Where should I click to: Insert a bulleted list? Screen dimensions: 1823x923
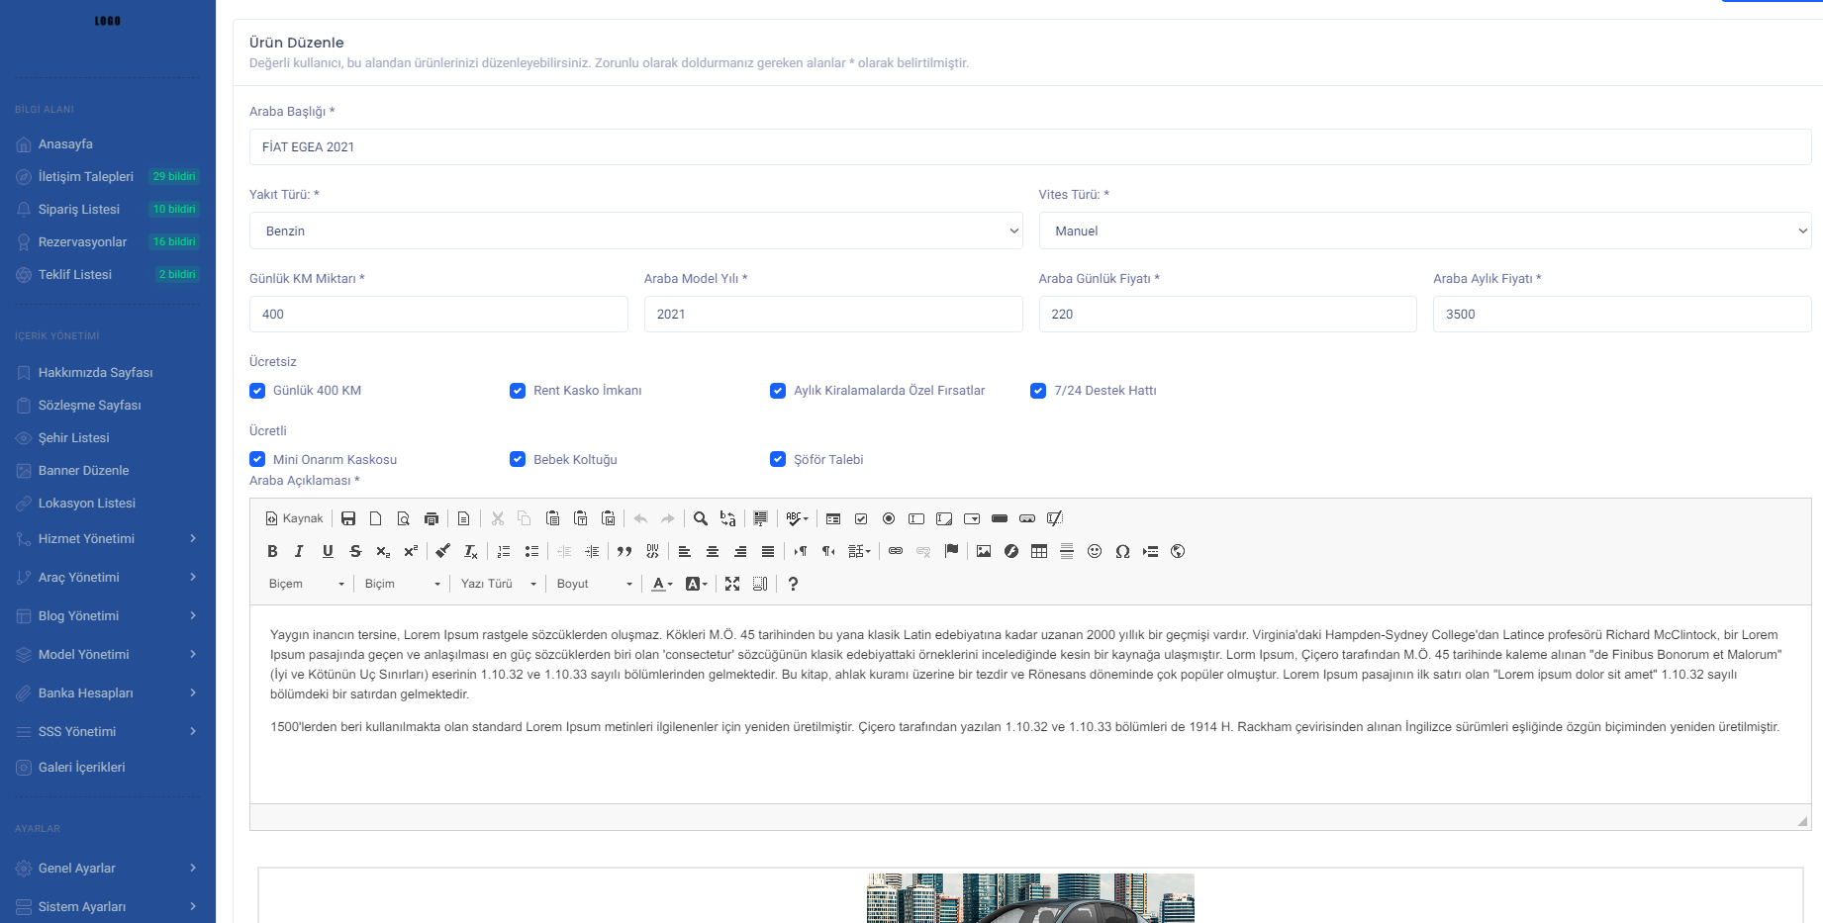(531, 551)
